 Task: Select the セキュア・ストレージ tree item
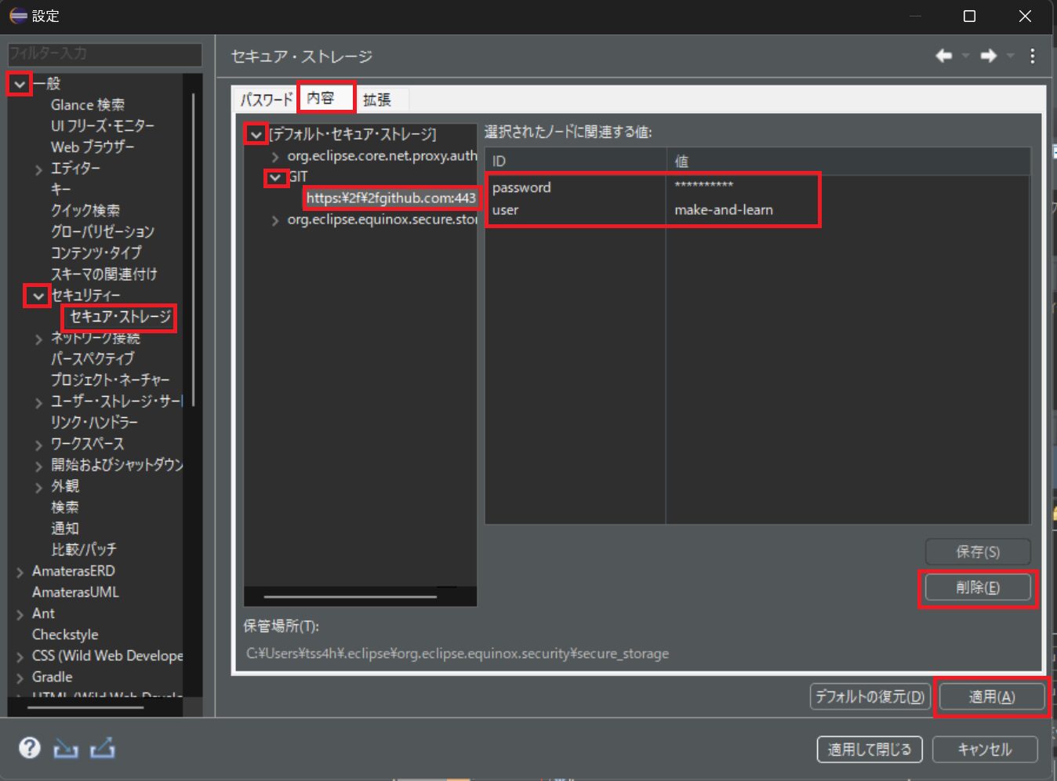pyautogui.click(x=121, y=317)
